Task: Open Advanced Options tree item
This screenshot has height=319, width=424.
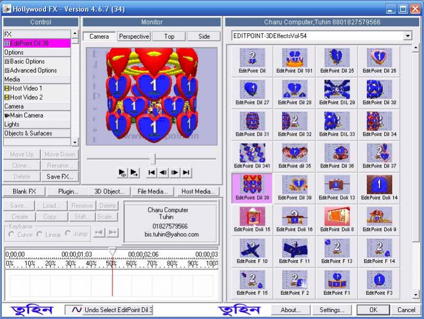Action: 37,70
